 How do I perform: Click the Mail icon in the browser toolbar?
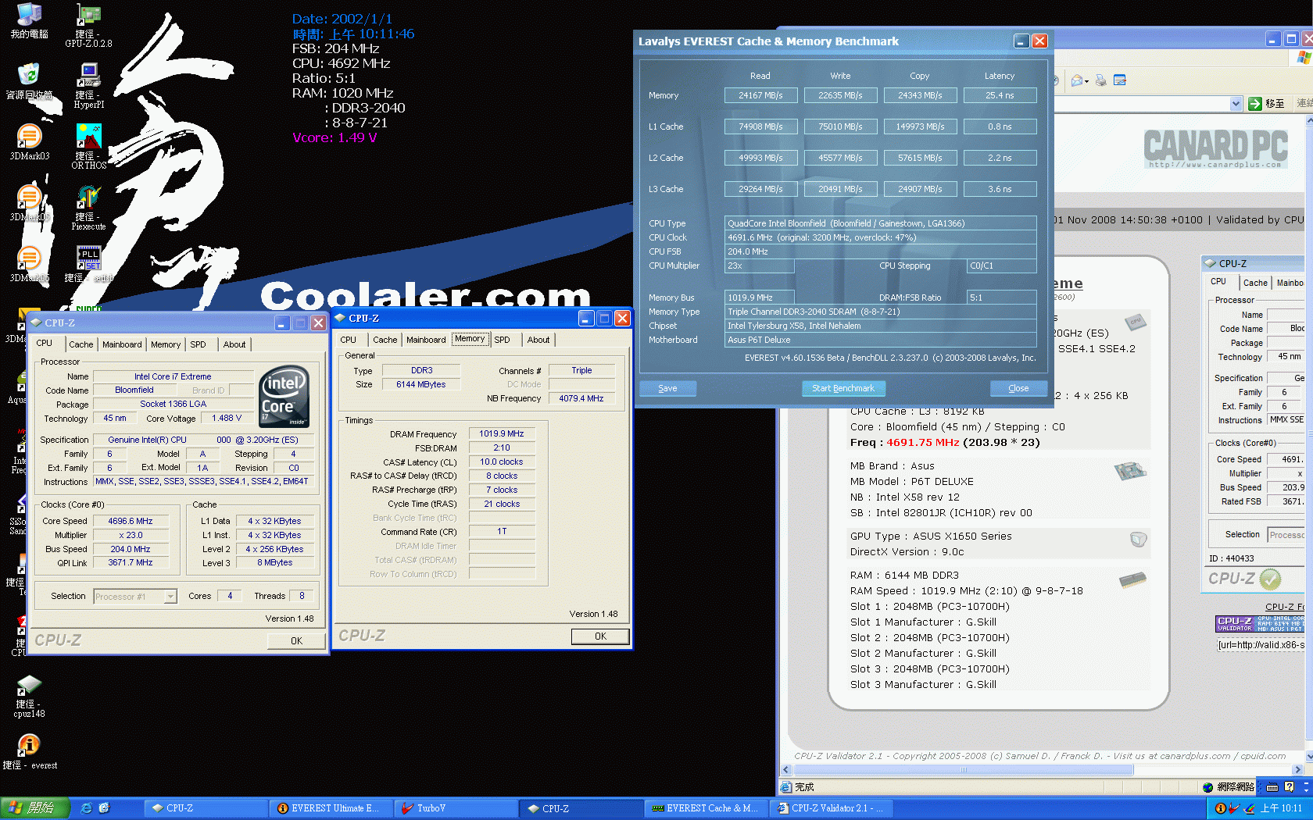[1078, 80]
